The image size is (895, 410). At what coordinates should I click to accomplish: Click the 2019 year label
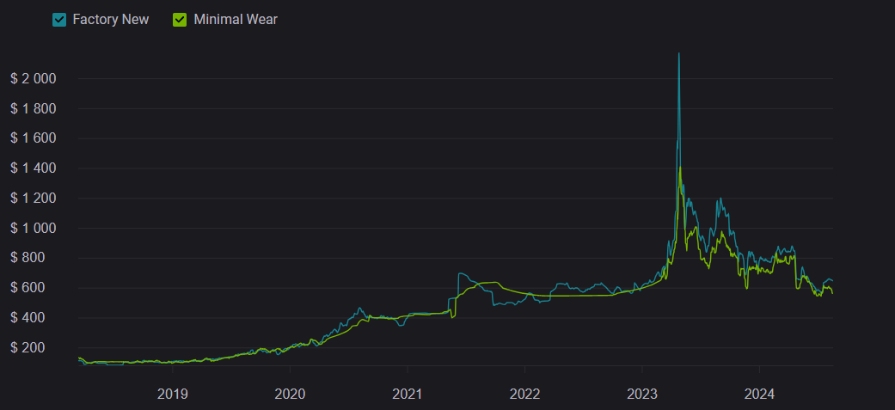[x=172, y=394]
